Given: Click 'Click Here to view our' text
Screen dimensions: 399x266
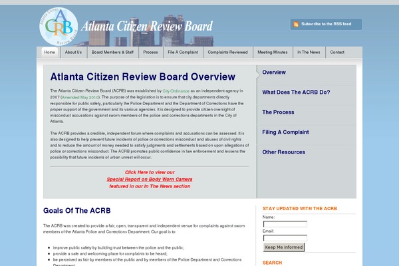Looking at the screenshot, I should 150,172.
